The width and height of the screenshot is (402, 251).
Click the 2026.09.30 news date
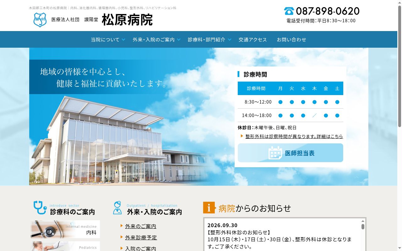[x=222, y=225]
